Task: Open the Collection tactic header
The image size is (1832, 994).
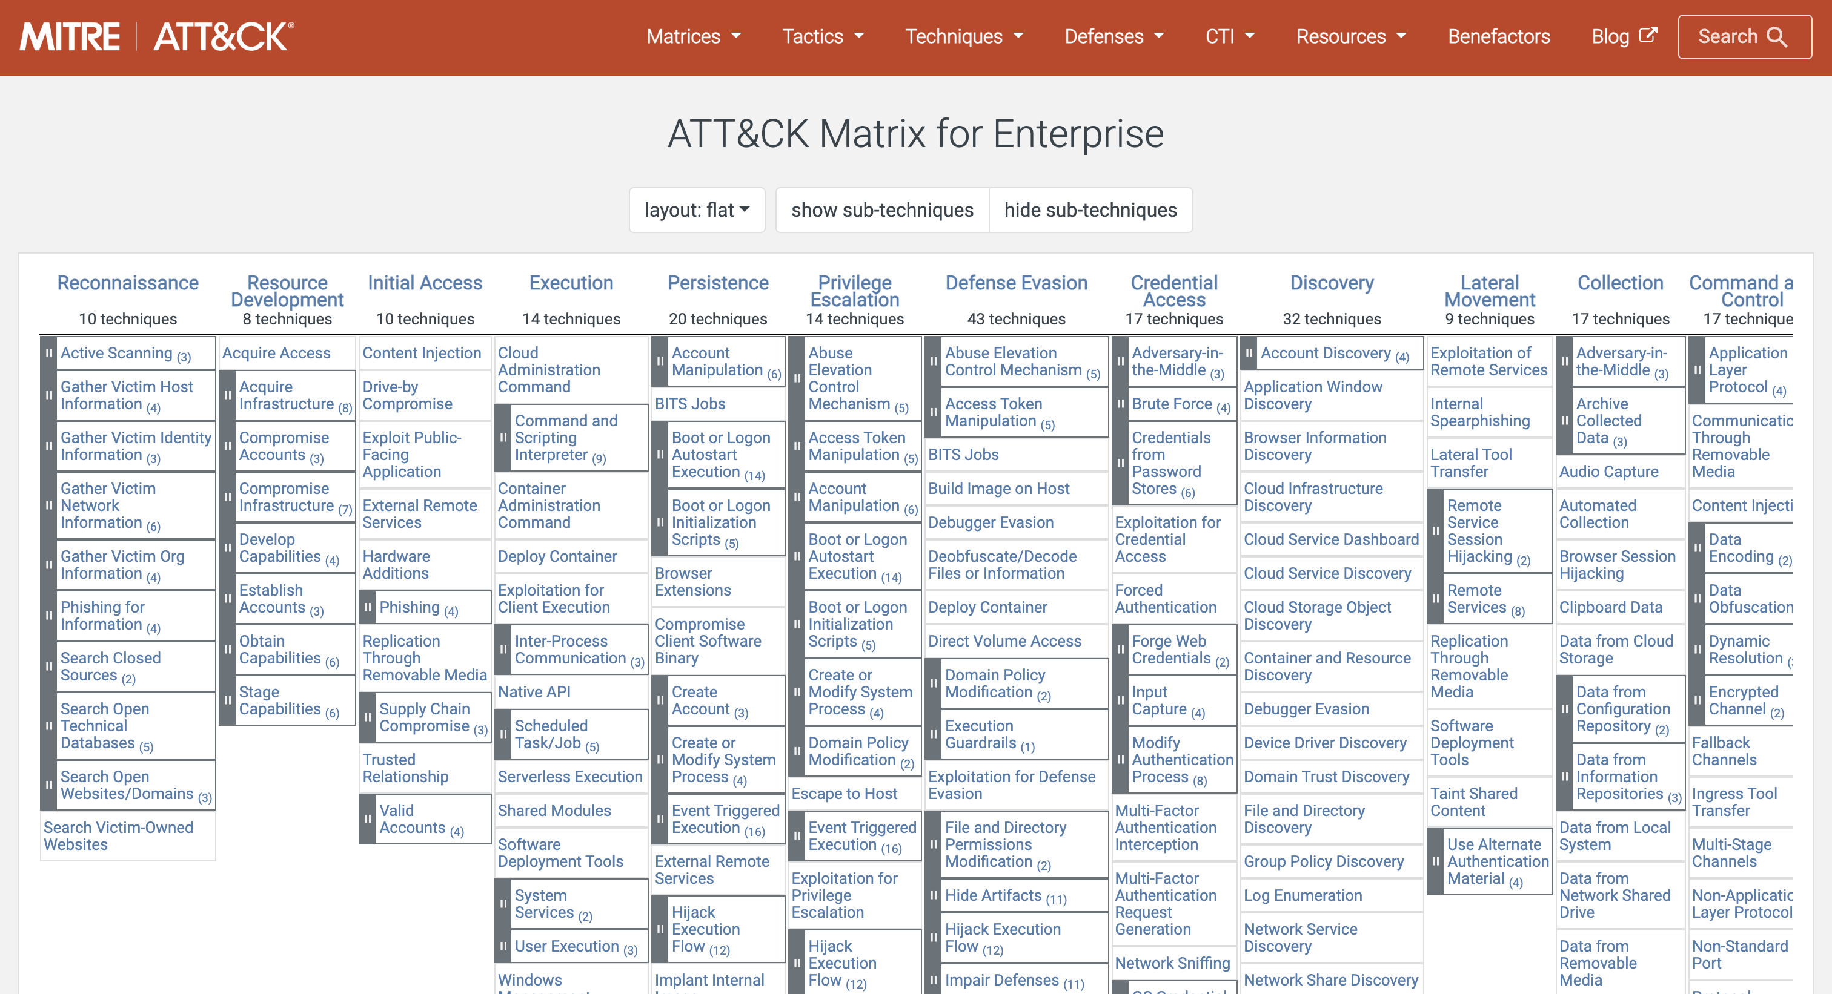Action: coord(1620,283)
